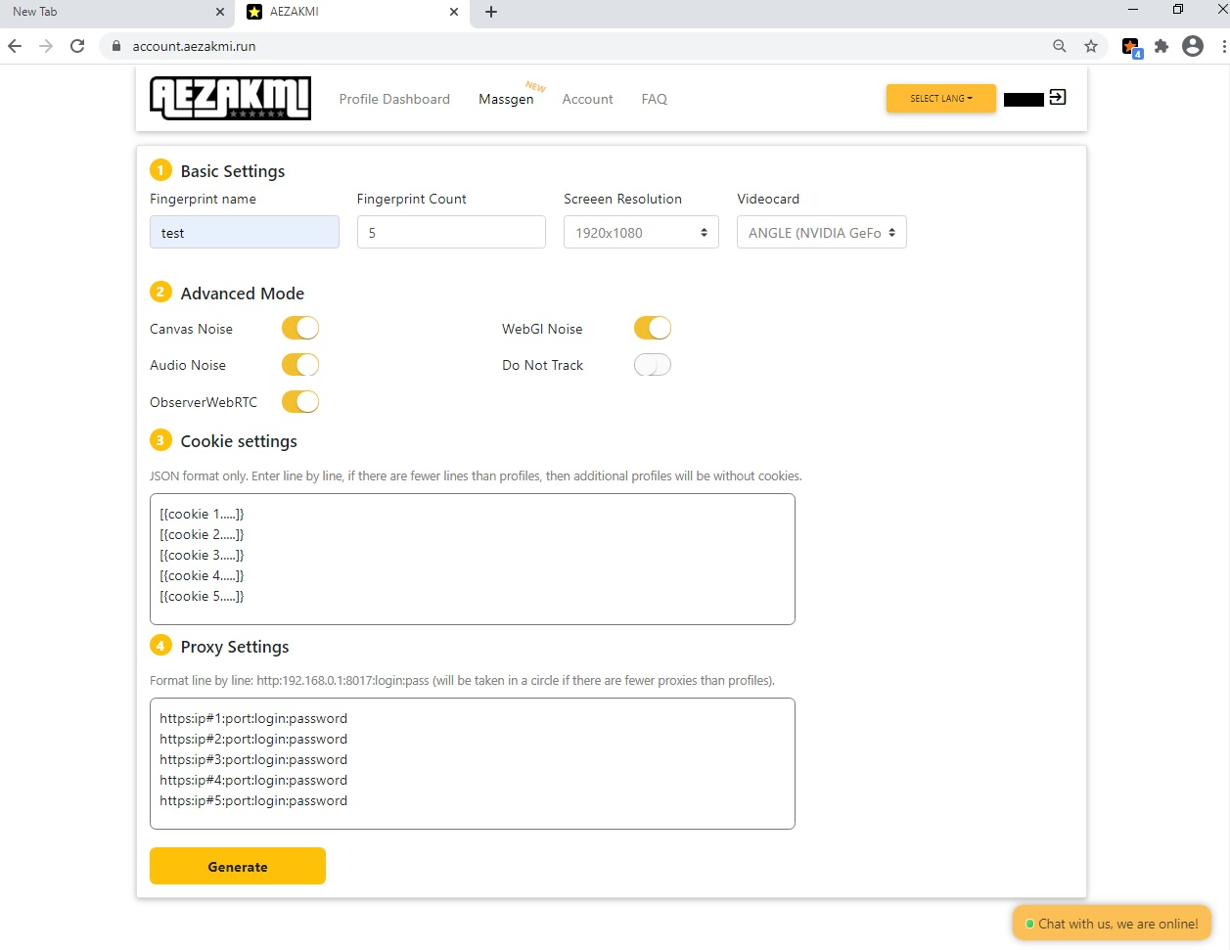Go back using the browser back arrow

point(15,46)
